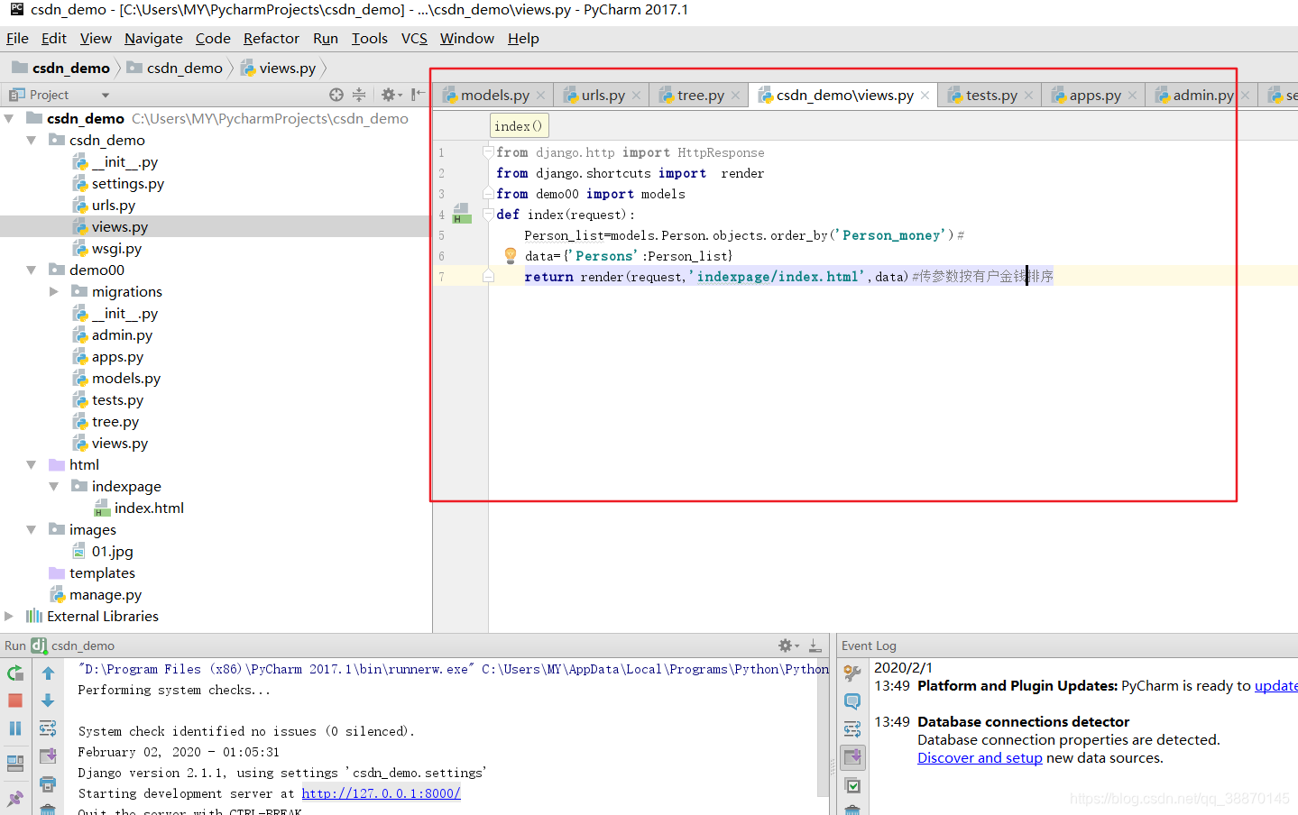Show Event Log balloon notifications icon

click(x=852, y=701)
